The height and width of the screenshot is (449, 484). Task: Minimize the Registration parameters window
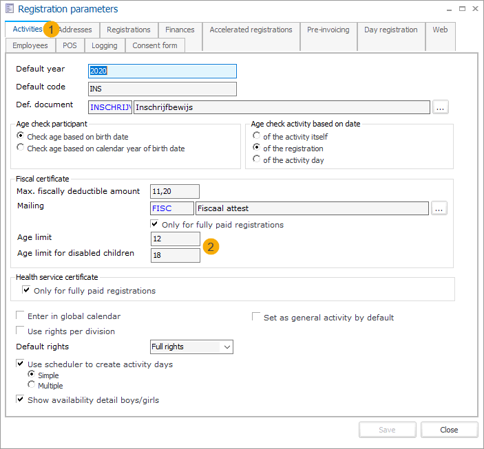click(448, 9)
